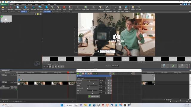Open Text Effects from the toolbar
Image resolution: width=191 pixels, height=107 pixels.
101,8
